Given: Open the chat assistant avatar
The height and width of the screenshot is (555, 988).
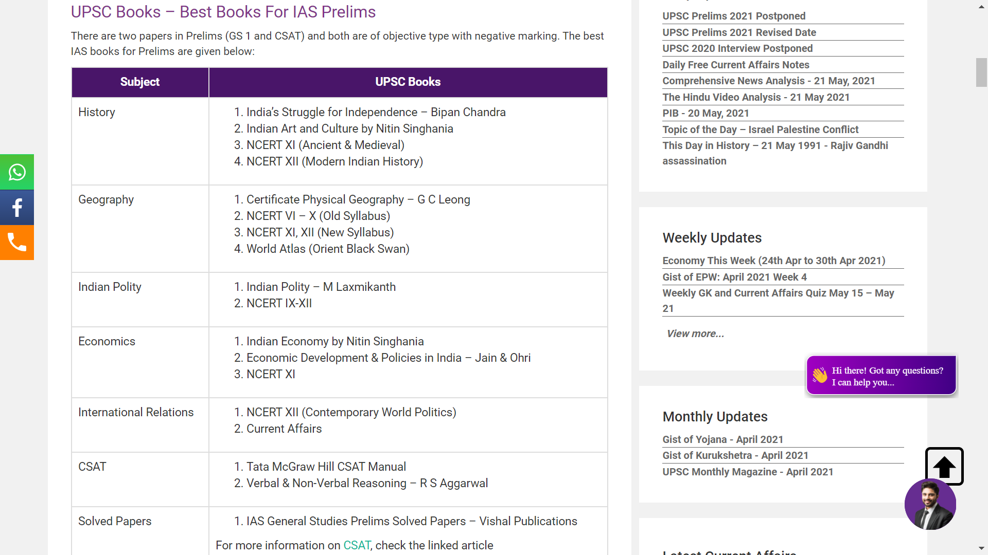Looking at the screenshot, I should pos(930,504).
